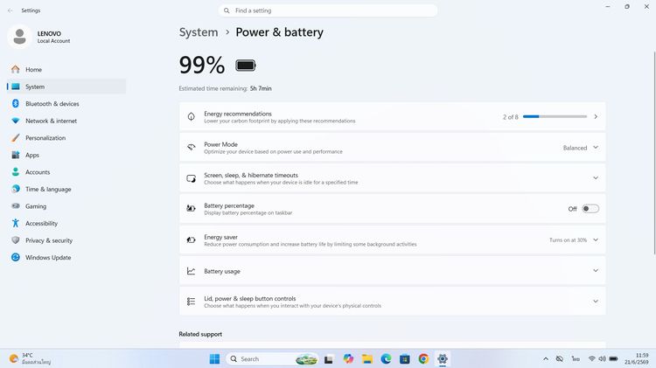Click the Accounts person icon
Screen dimensions: 656x368
16,172
